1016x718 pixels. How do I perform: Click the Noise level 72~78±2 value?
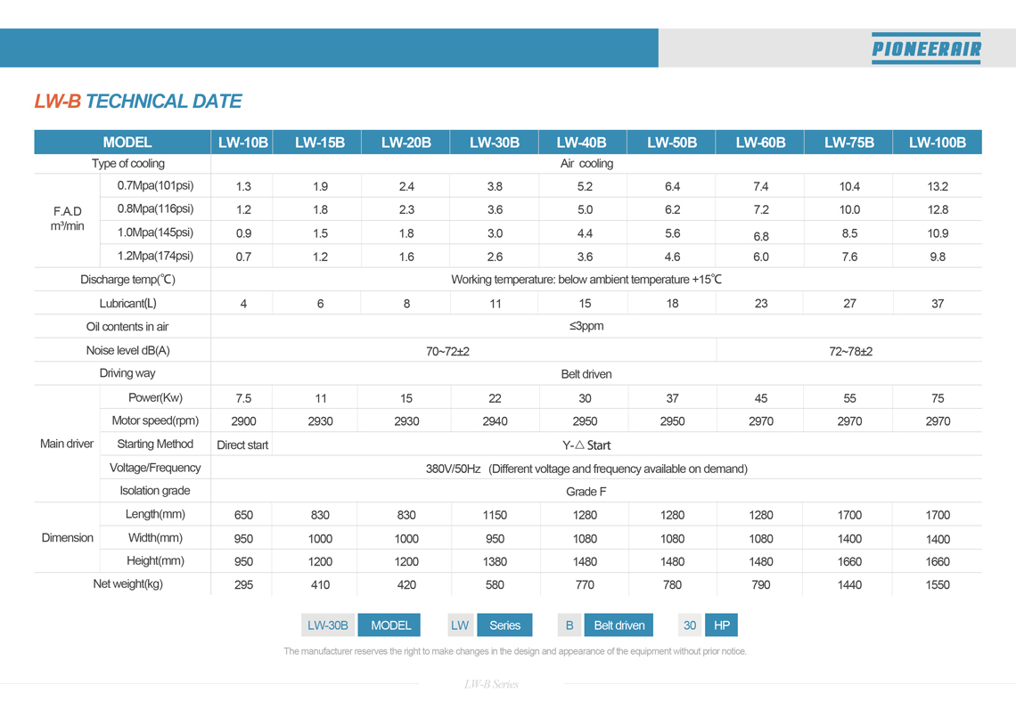[851, 352]
